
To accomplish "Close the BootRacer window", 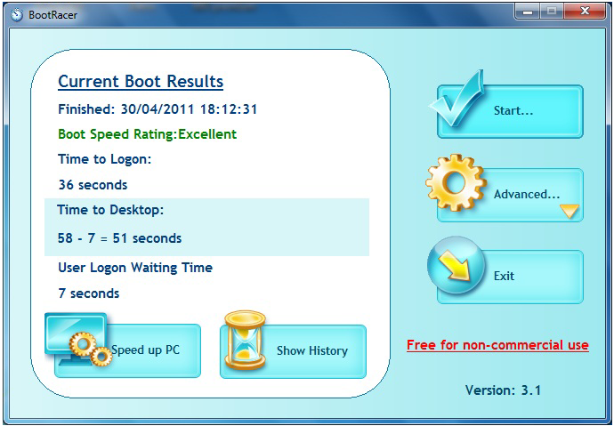I will point(585,12).
